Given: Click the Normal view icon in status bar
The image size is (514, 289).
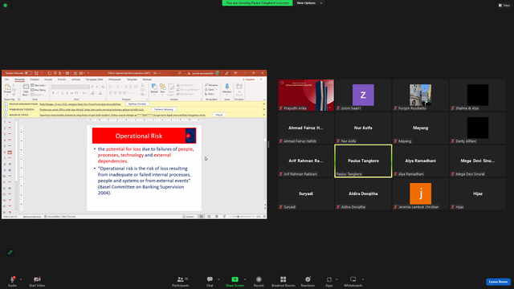Looking at the screenshot, I should 202,217.
